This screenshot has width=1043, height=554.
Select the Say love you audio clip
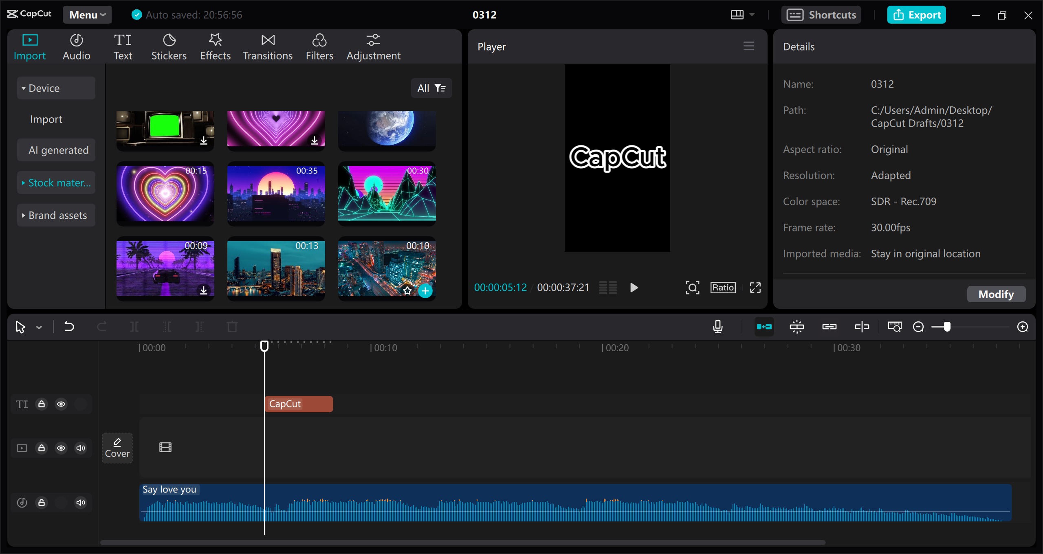pos(575,503)
